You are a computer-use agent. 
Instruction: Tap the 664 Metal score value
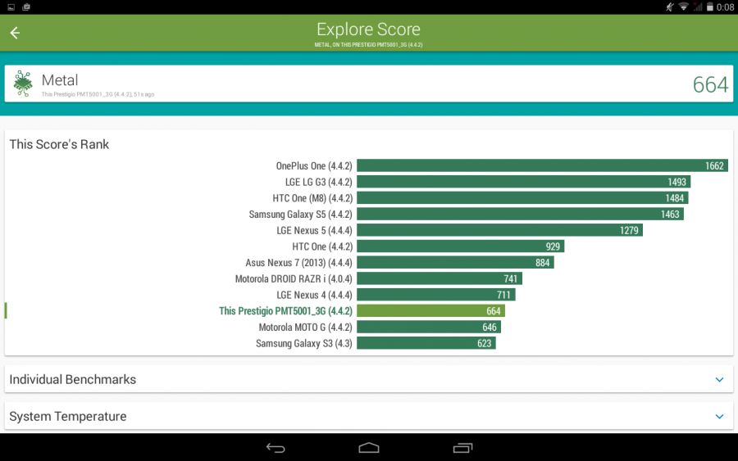[x=709, y=84]
